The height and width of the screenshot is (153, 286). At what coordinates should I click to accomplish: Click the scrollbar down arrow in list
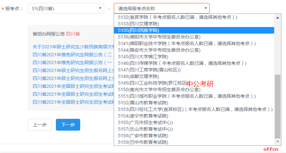(x=278, y=142)
